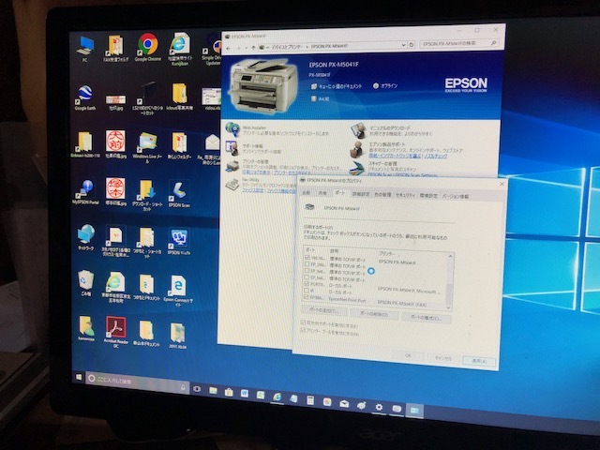Viewport: 600px width, 450px height.
Task: Click the manual download icon in EPSON window
Action: (x=358, y=130)
